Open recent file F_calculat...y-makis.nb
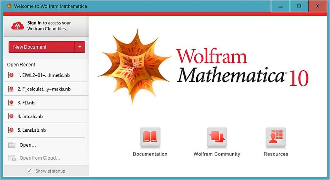The height and width of the screenshot is (180, 330). 46,89
